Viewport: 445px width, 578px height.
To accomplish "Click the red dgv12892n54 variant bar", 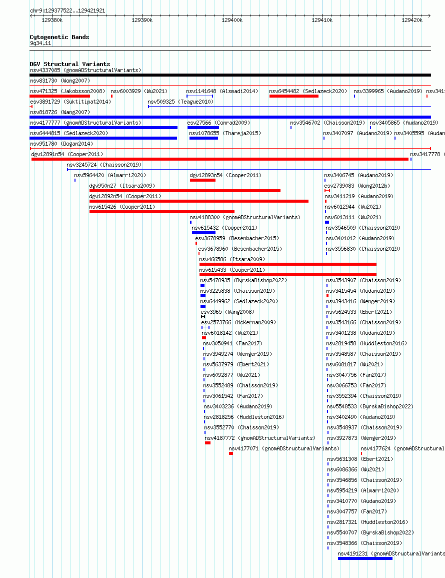I will [199, 201].
